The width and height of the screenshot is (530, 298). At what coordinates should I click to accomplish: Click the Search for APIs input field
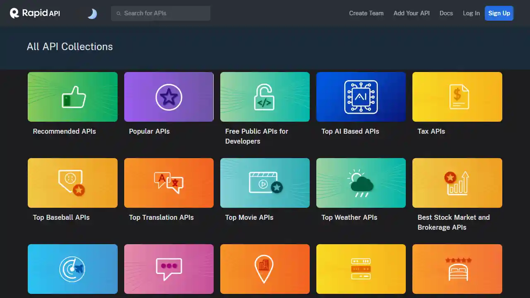click(160, 13)
